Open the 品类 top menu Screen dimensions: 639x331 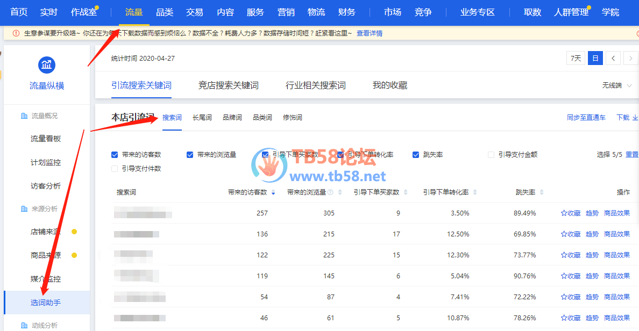point(165,12)
